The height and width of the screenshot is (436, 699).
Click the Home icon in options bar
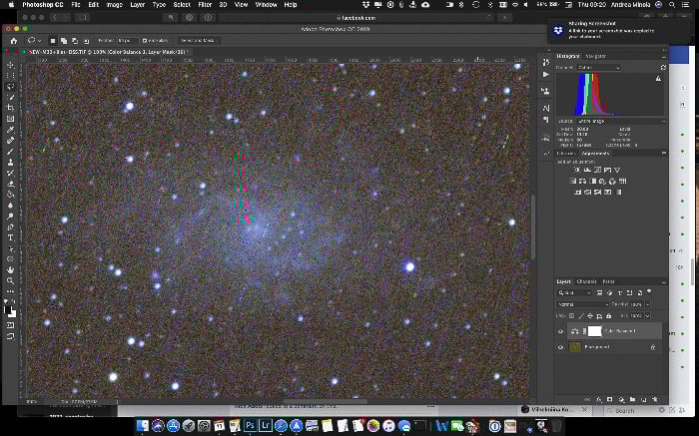coord(14,41)
